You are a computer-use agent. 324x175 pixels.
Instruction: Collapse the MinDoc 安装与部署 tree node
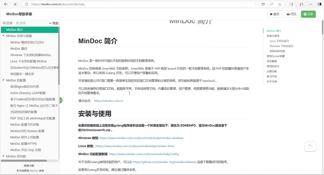(3, 36)
